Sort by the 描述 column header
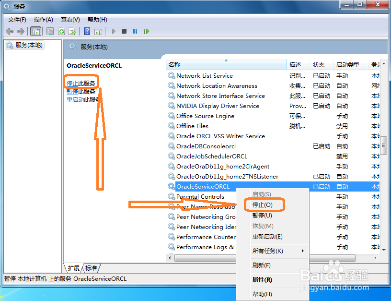 coord(298,64)
